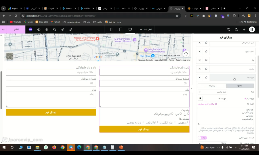Image resolution: width=259 pixels, height=155 pixels.
Task: Open the Gmail bookmark
Action: point(55,22)
